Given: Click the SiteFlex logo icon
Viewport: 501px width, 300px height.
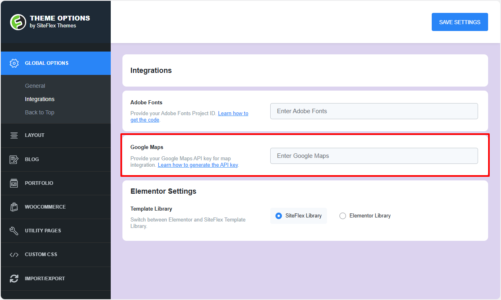Looking at the screenshot, I should [x=18, y=22].
